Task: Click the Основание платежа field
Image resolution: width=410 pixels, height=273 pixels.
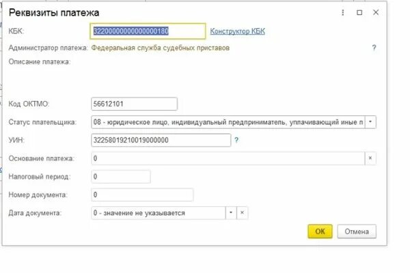Action: pyautogui.click(x=228, y=158)
